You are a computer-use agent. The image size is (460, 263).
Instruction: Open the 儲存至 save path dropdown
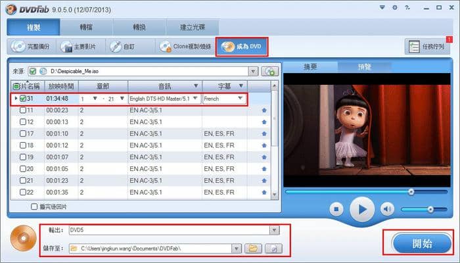pyautogui.click(x=237, y=249)
